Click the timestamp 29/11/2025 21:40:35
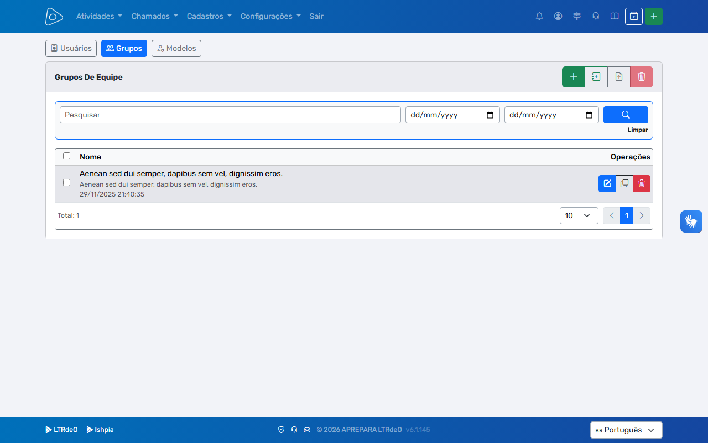 112,194
